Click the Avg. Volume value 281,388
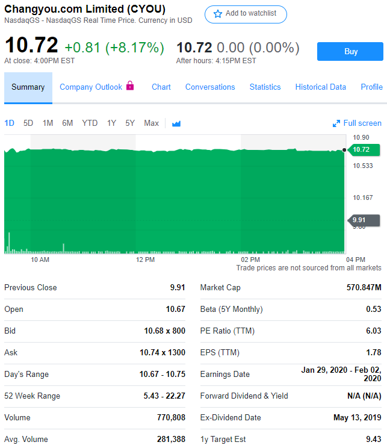 171,440
